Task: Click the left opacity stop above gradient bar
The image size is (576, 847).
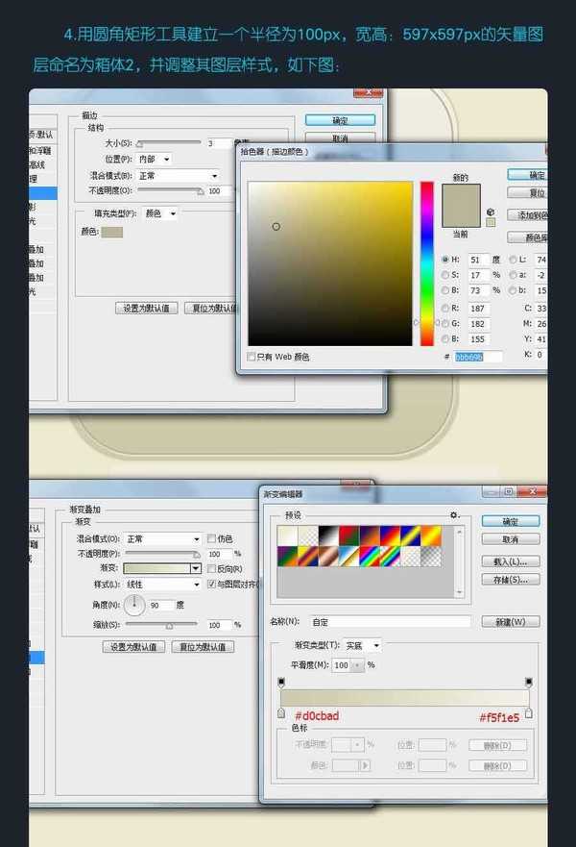Action: [281, 682]
